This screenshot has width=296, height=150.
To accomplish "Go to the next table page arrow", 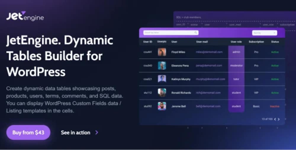I will (x=279, y=119).
